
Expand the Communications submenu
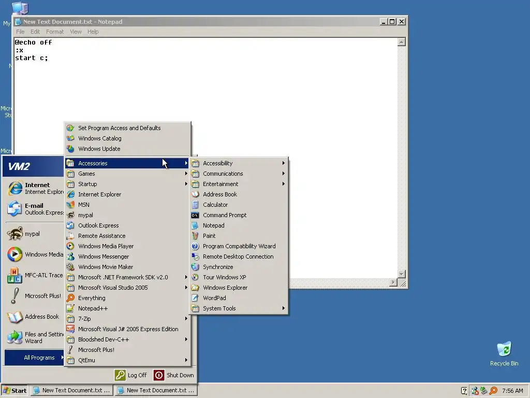[239, 174]
